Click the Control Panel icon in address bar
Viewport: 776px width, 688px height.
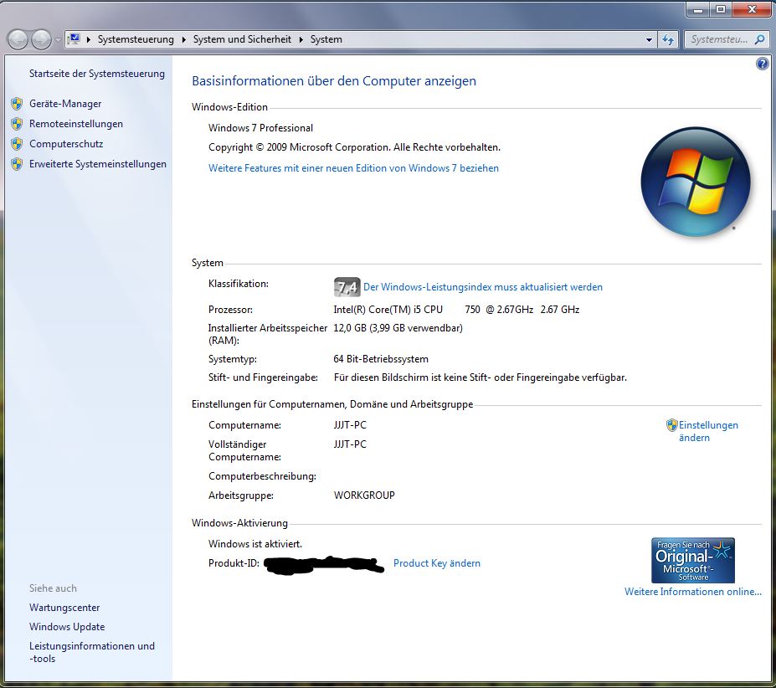[74, 39]
